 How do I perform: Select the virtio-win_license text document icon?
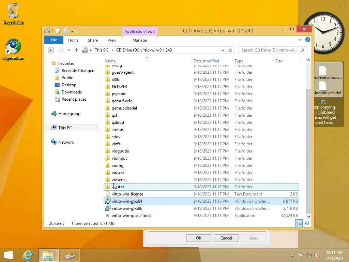pos(108,194)
